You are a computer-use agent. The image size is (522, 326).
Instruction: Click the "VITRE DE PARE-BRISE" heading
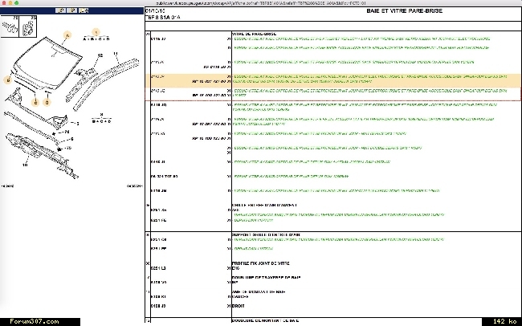(x=254, y=34)
